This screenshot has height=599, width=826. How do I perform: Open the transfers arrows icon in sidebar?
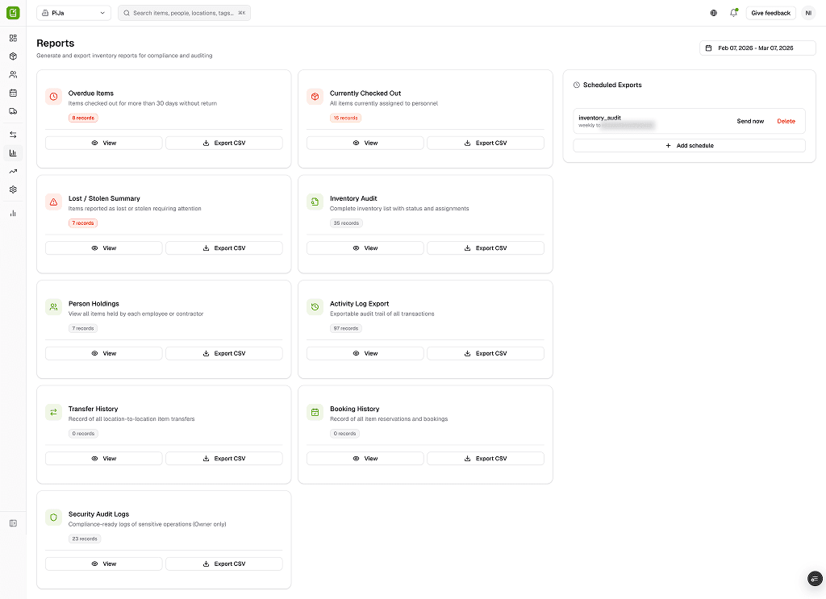[13, 135]
